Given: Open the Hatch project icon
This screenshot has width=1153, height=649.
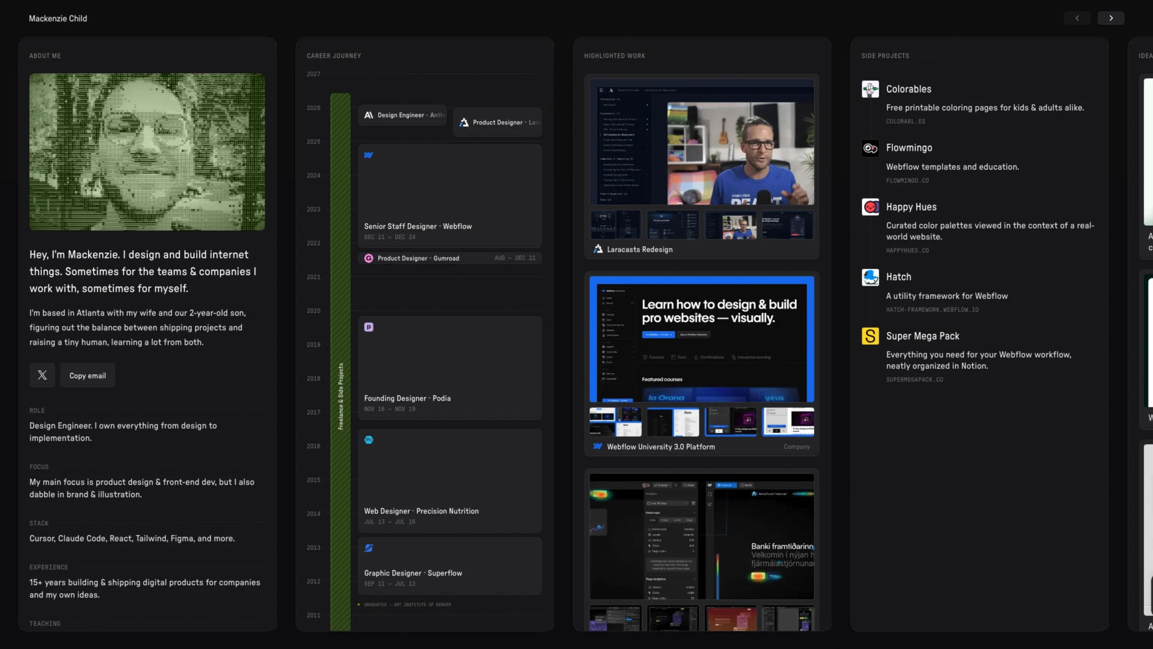Looking at the screenshot, I should (x=870, y=277).
